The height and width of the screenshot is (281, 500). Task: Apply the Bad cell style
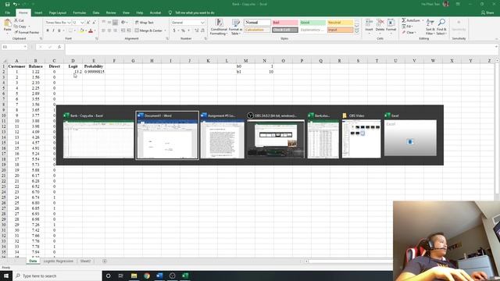(x=284, y=23)
